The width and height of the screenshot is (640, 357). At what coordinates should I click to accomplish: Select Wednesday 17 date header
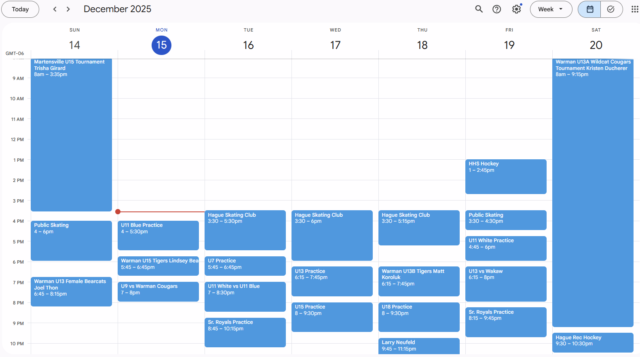tap(335, 45)
